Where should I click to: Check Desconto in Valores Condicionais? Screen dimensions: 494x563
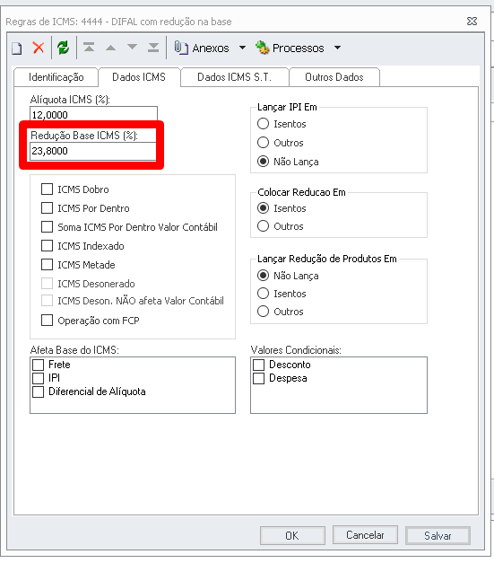tap(258, 365)
